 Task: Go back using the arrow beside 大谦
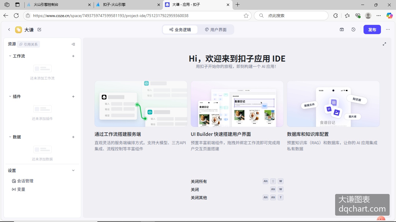click(9, 29)
